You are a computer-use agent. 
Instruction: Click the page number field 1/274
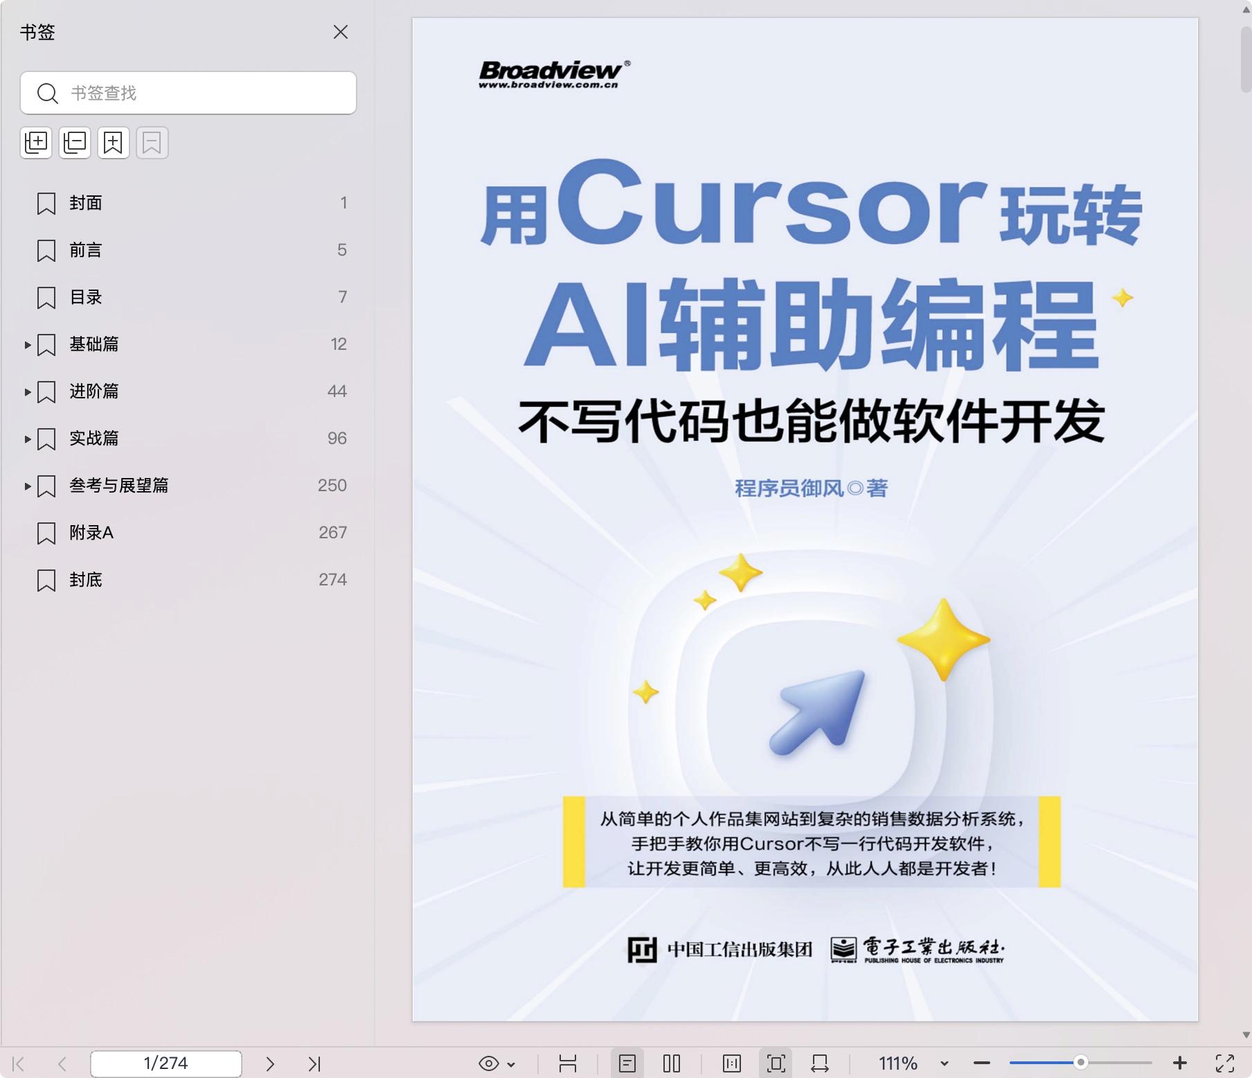tap(166, 1063)
